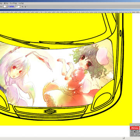Image resolution: width=140 pixels, height=140 pixels.
Task: Click the four-squares icon in the Mimaki panel's bottom row
Action: (132, 135)
